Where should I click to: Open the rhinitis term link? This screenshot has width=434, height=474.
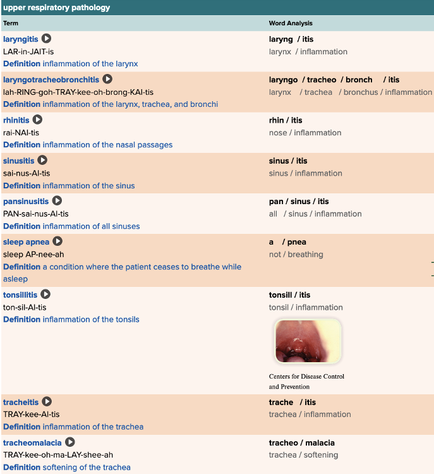16,120
